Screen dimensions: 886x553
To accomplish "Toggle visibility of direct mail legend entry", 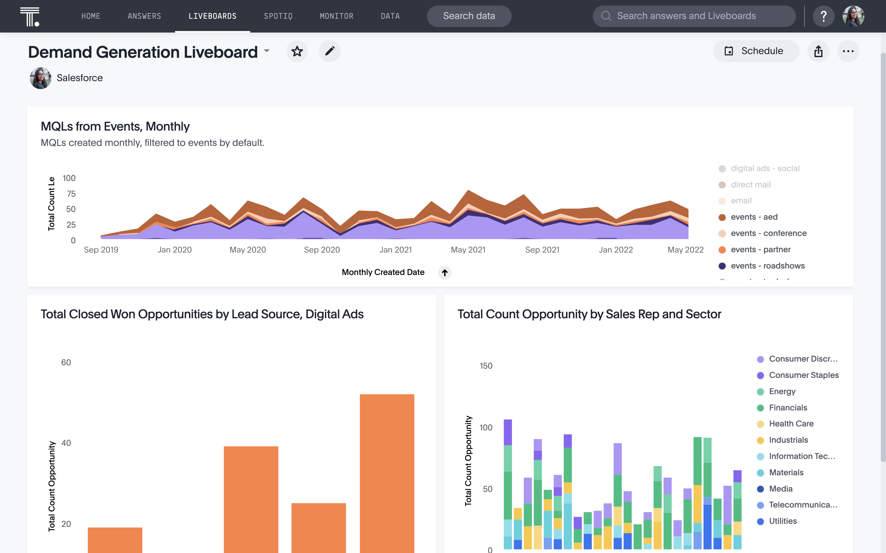I will point(751,185).
